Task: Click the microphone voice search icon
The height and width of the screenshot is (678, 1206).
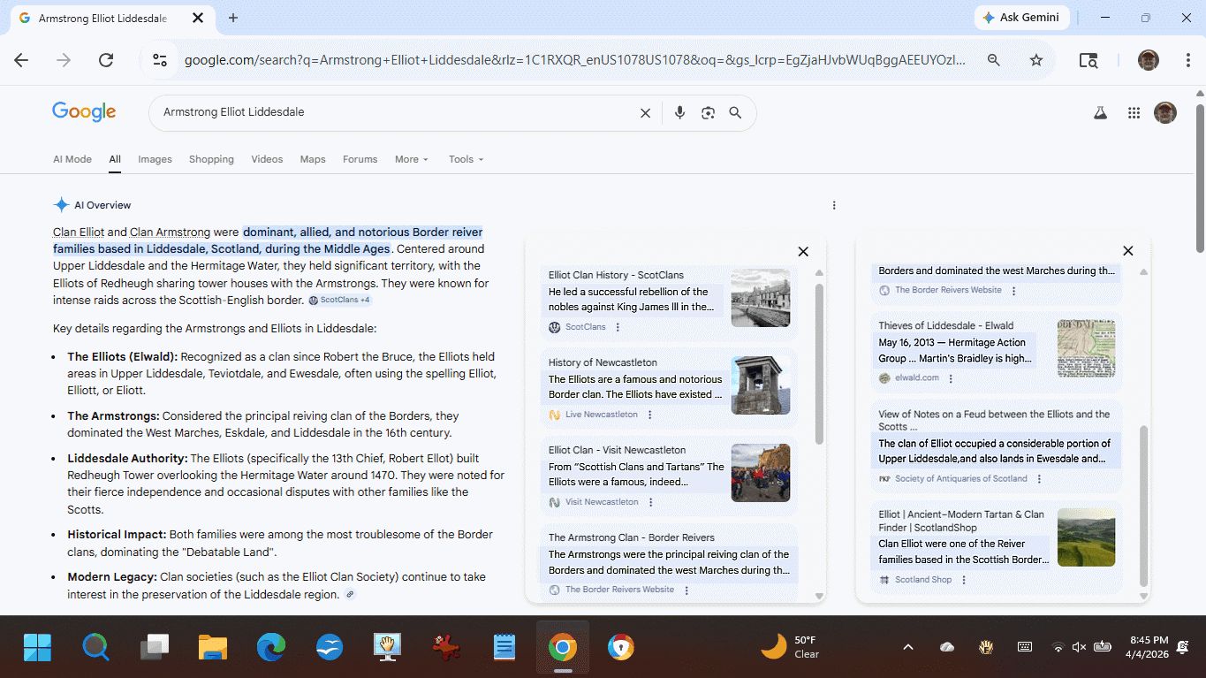Action: pyautogui.click(x=679, y=113)
